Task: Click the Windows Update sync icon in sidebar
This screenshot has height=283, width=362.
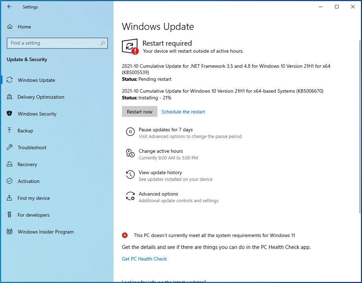Action: coord(10,80)
